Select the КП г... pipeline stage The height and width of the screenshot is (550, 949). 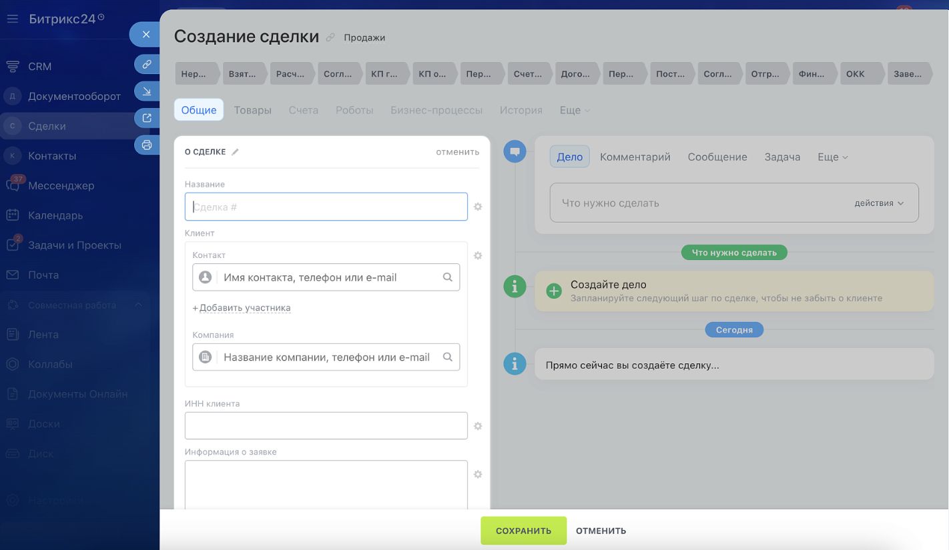(x=385, y=74)
